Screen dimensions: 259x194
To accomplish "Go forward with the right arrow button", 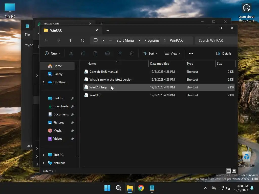I will click(58, 40).
